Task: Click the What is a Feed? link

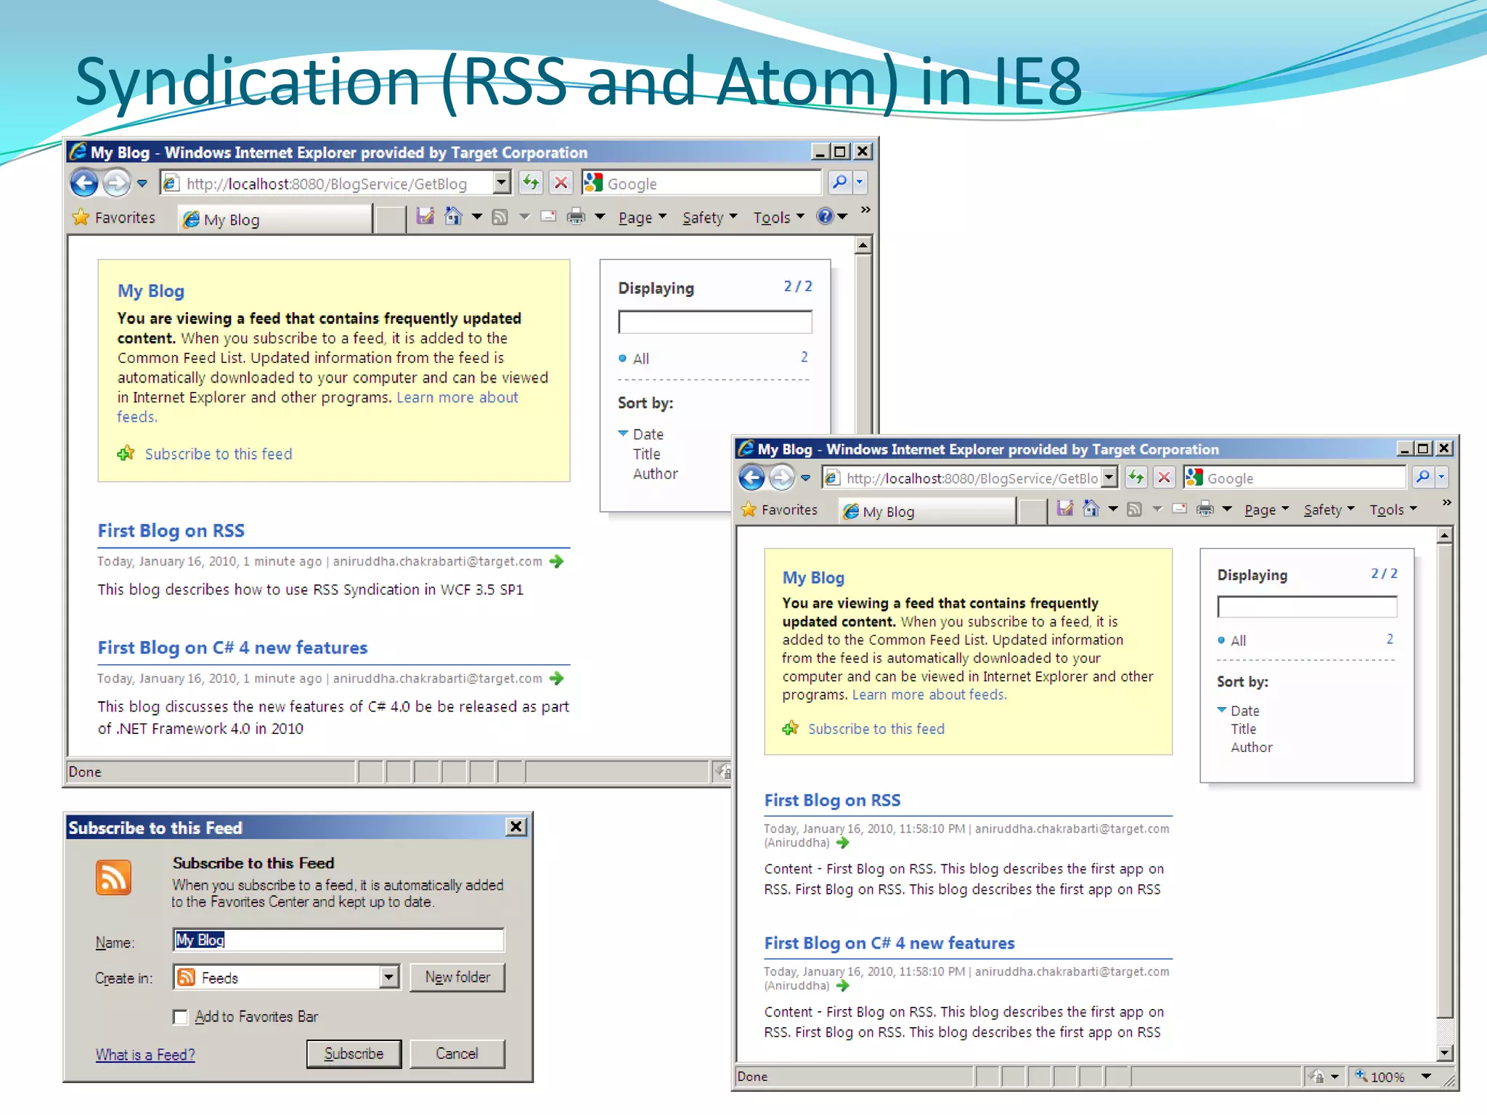Action: [x=145, y=1055]
